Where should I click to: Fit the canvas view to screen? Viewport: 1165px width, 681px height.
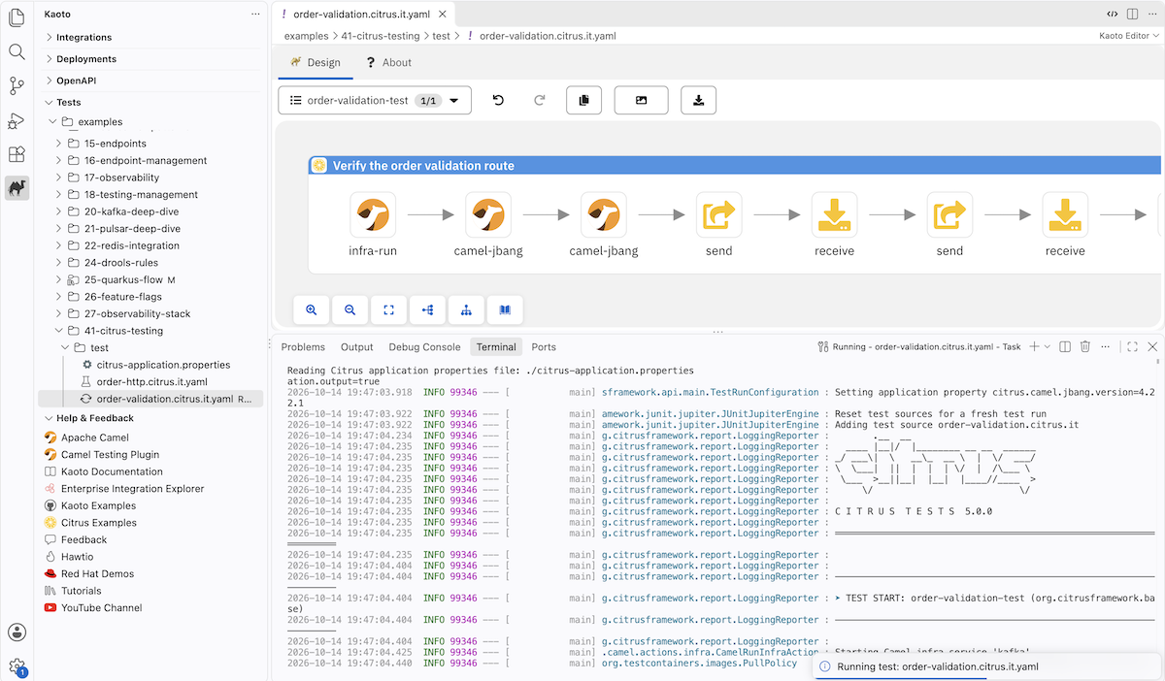388,310
